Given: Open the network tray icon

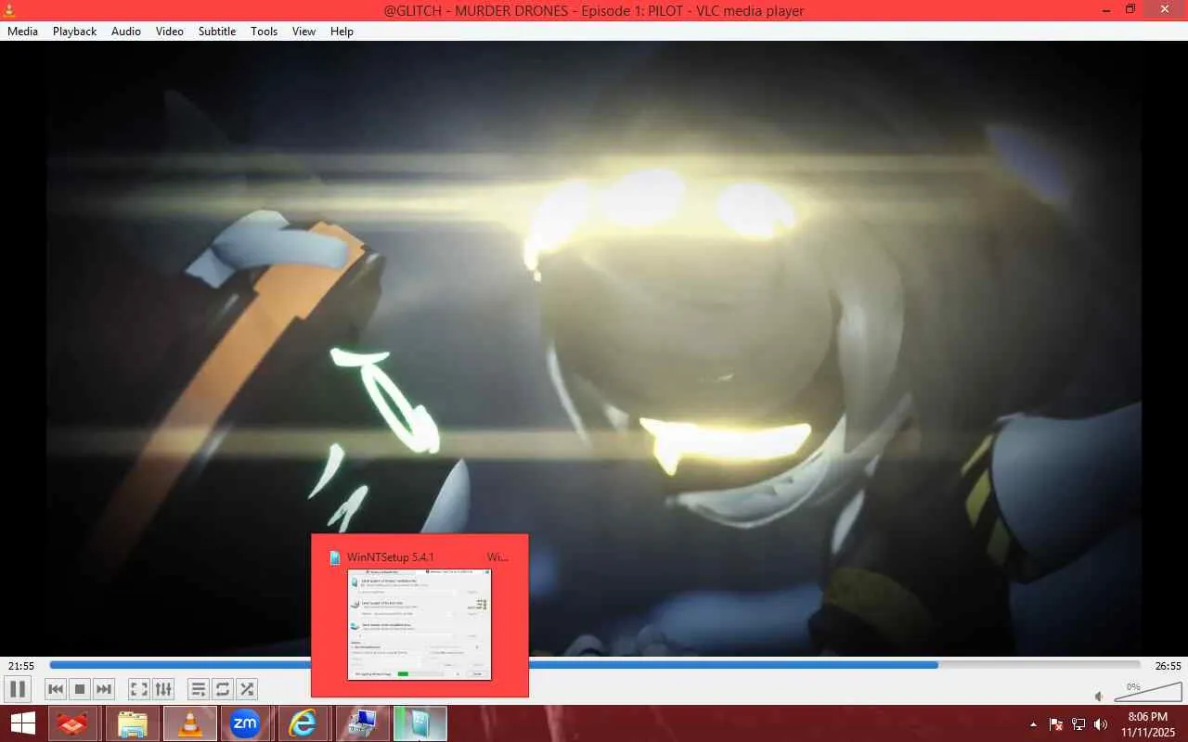Looking at the screenshot, I should 1078,724.
